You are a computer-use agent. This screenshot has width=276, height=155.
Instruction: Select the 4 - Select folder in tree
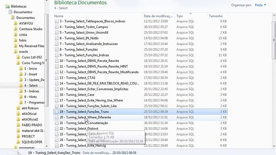click(x=31, y=86)
